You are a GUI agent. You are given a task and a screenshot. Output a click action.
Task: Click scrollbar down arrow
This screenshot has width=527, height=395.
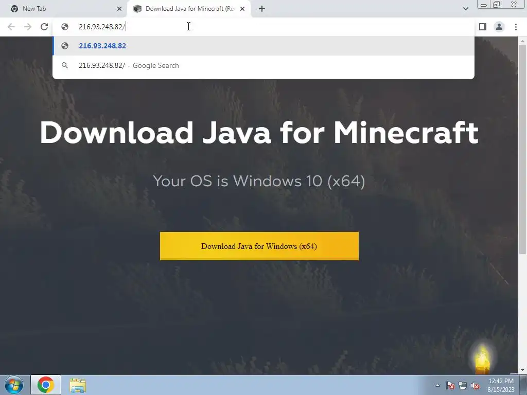point(522,370)
